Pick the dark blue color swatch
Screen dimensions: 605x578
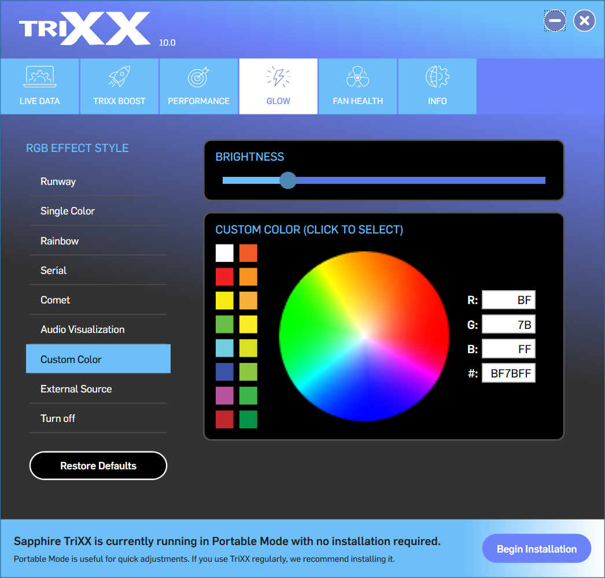click(224, 372)
